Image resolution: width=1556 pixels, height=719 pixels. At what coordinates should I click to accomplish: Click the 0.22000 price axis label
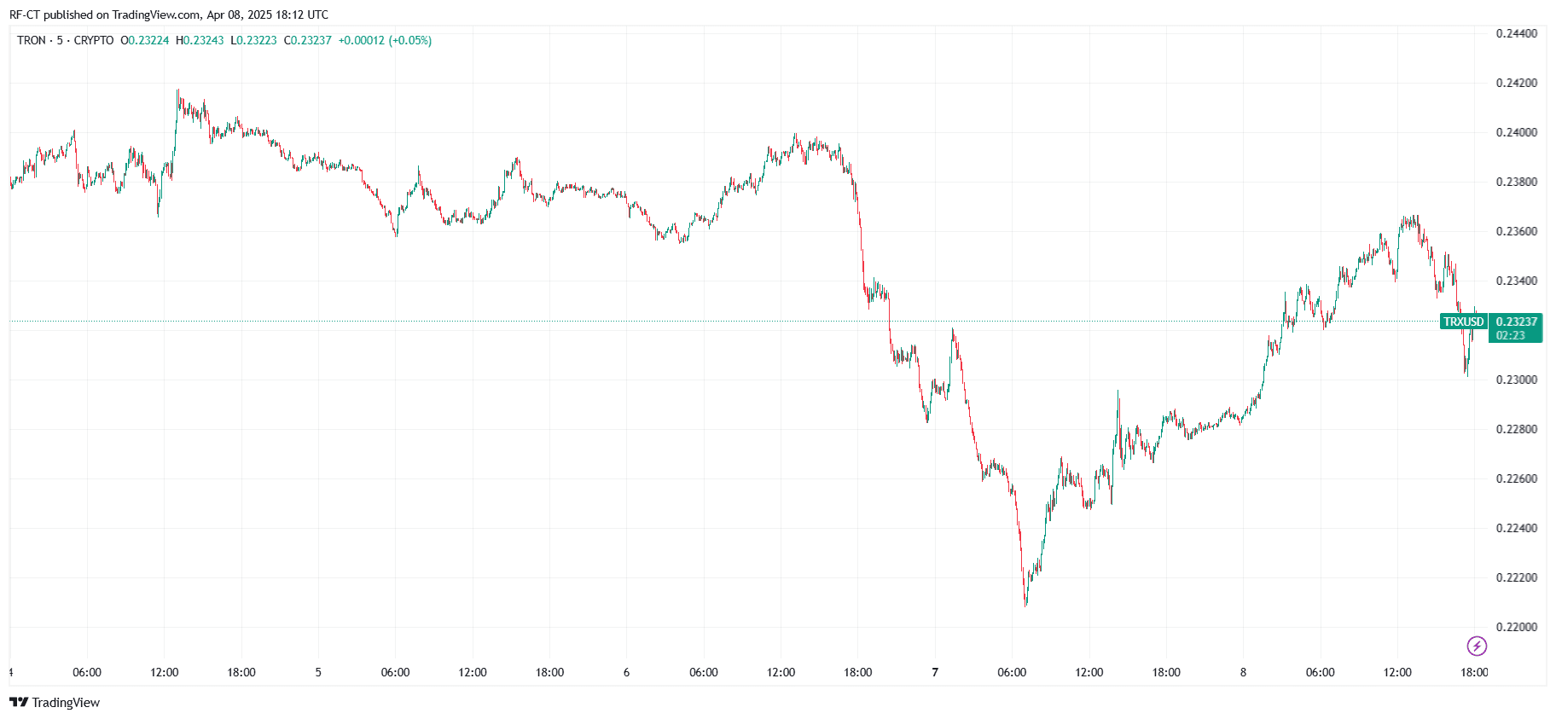pyautogui.click(x=1517, y=627)
